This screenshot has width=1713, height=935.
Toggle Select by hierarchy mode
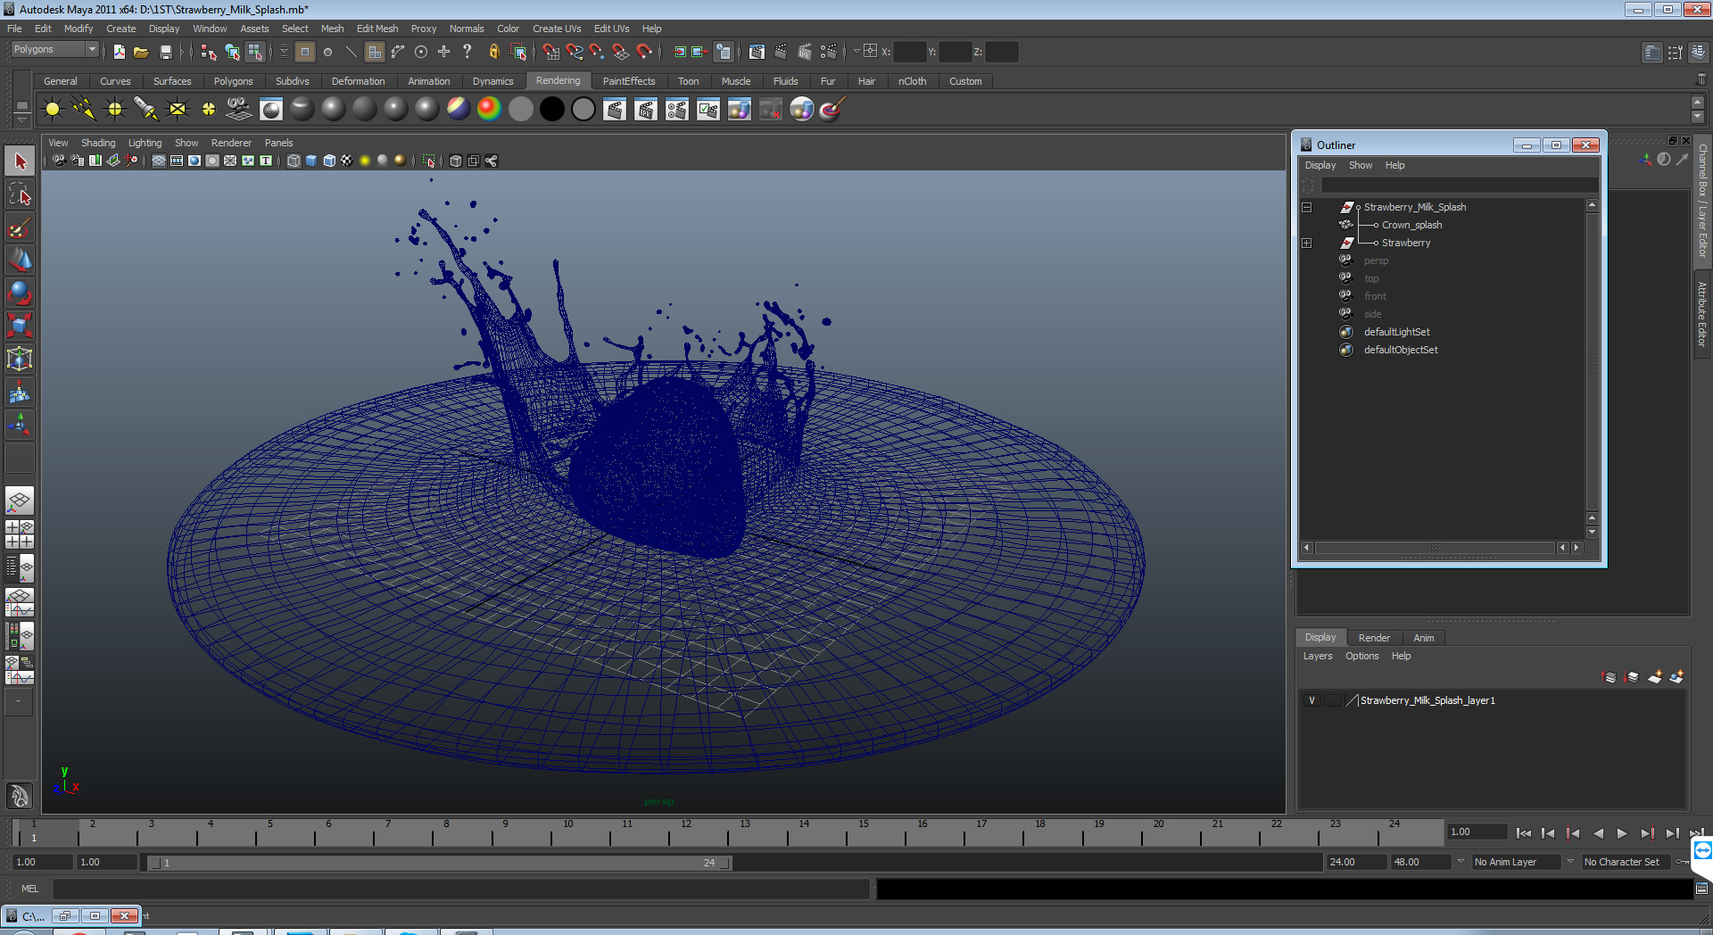(209, 52)
